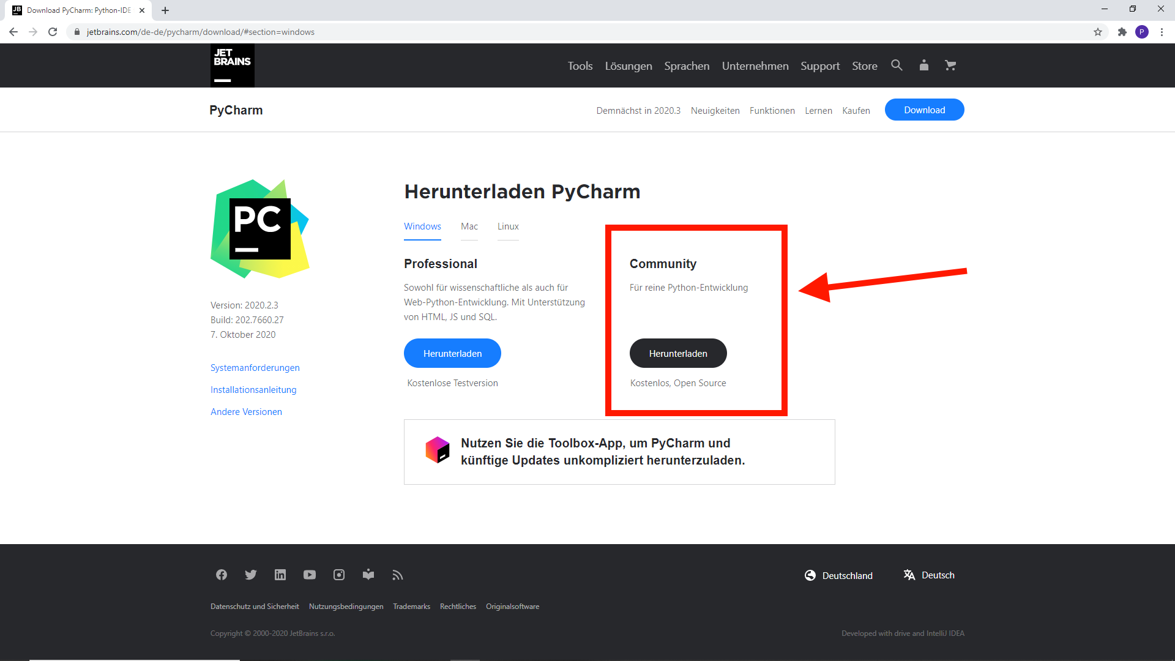
Task: Open the Originalsoftware footer link
Action: [x=512, y=607]
